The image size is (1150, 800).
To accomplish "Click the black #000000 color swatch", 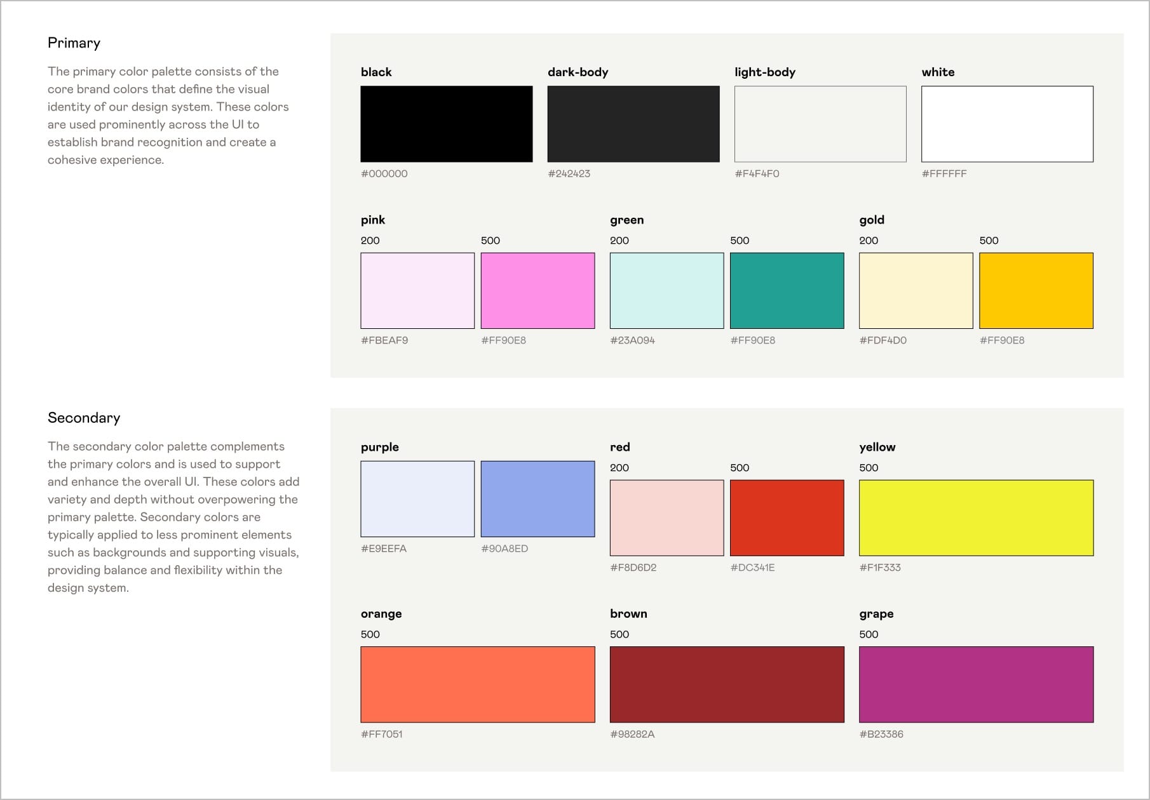I will click(446, 124).
